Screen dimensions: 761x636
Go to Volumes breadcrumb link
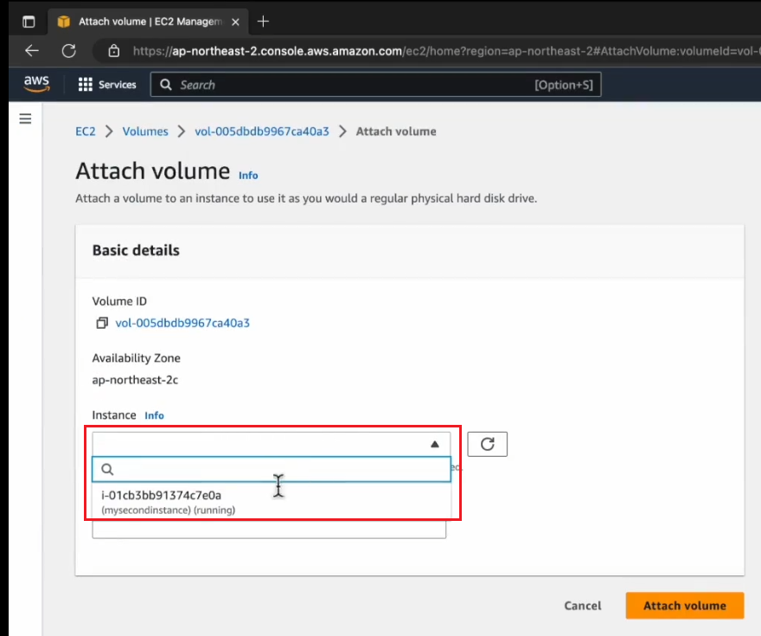pos(145,132)
